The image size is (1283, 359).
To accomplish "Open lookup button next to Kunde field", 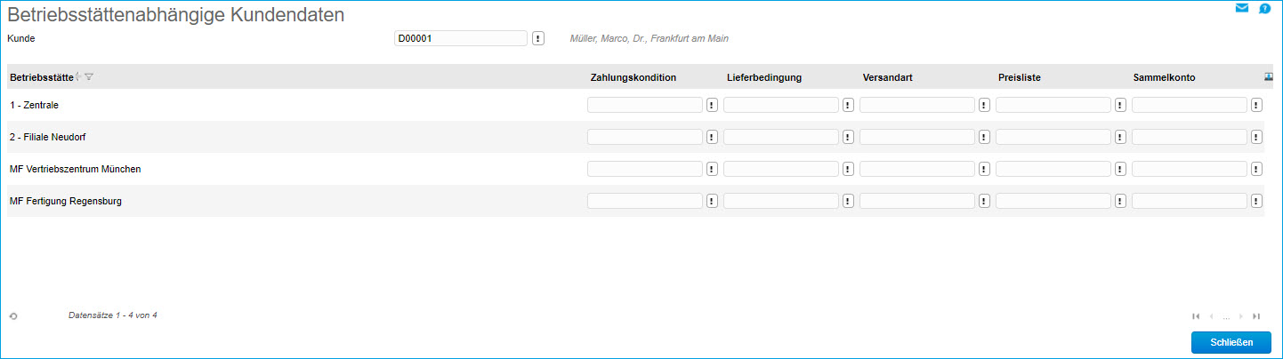I will 538,39.
